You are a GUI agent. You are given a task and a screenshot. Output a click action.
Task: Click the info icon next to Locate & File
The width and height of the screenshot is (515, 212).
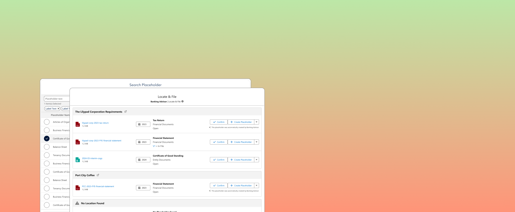tap(183, 101)
